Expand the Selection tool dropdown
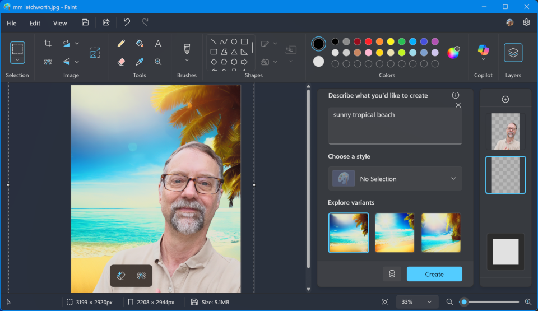 tap(17, 61)
